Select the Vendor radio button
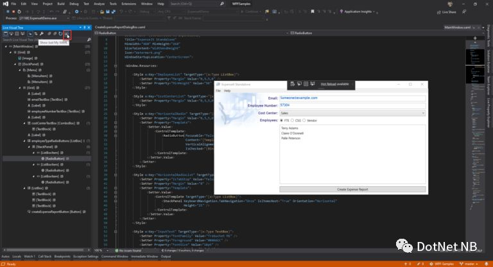 pyautogui.click(x=304, y=121)
